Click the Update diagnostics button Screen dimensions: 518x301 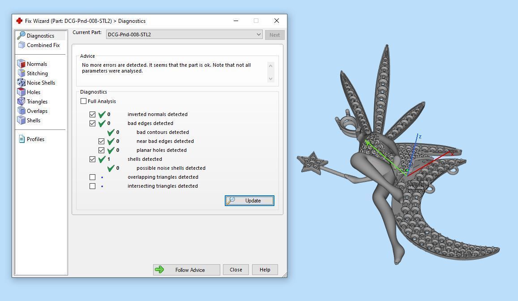(249, 201)
